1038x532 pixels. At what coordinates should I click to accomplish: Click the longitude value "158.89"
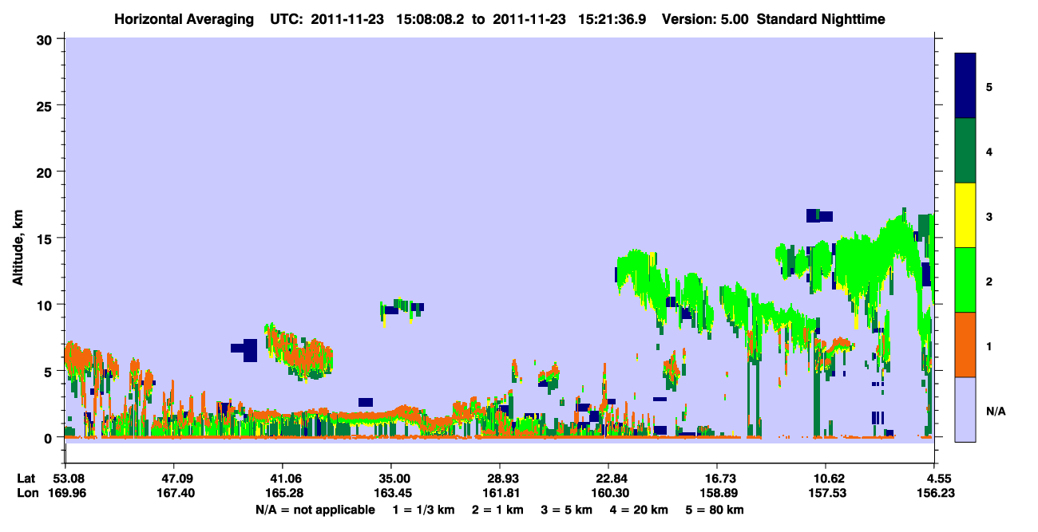[x=717, y=494]
